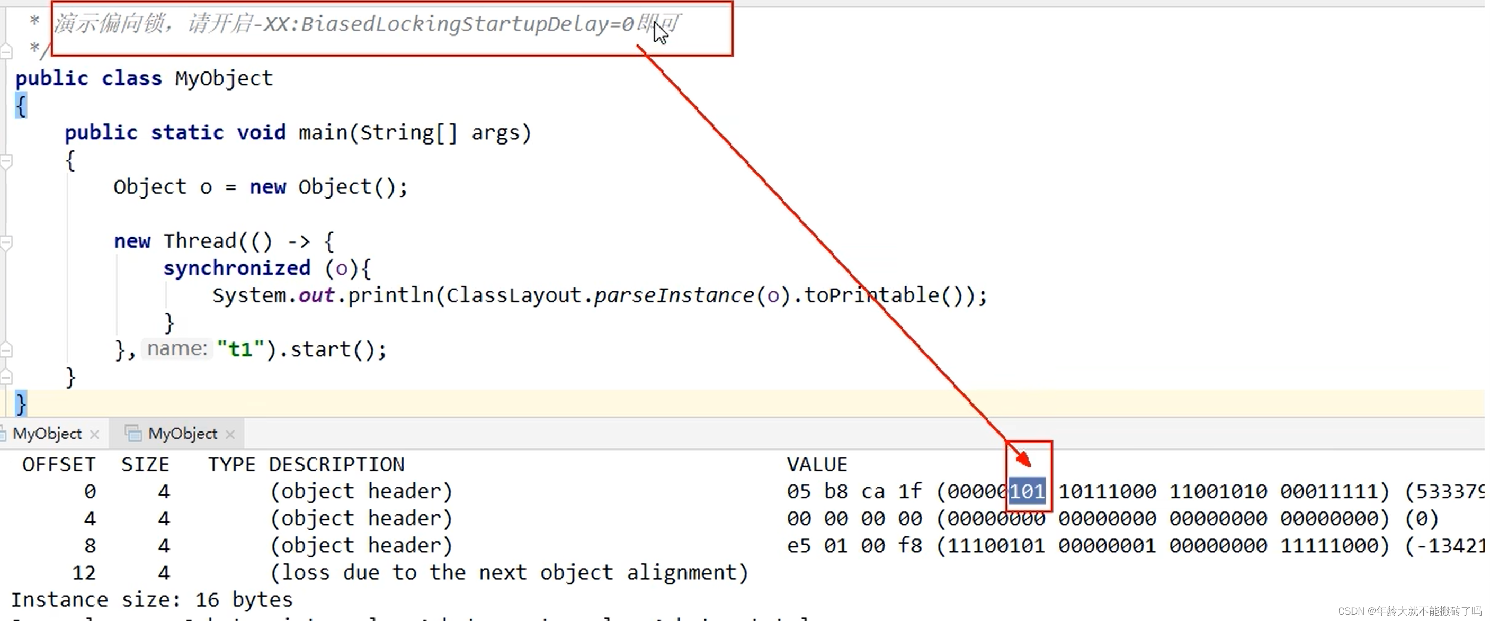The image size is (1490, 621).
Task: Click 'Object o = new Object();' line
Action: pos(261,187)
